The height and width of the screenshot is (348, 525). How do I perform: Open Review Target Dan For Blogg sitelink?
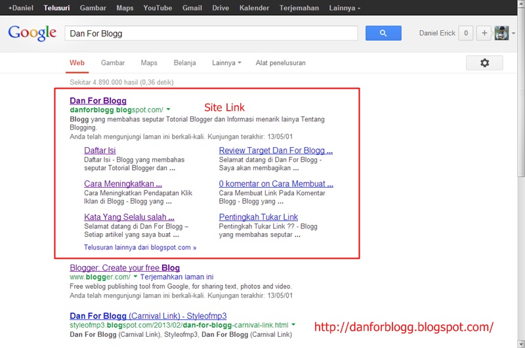pos(276,150)
